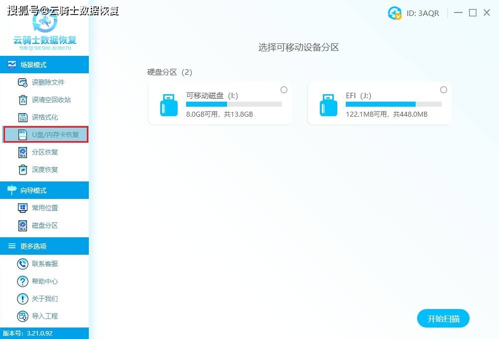Click the U盘/内存卡恢复 SD card icon
Viewport: 499px width, 339px height.
tap(22, 135)
